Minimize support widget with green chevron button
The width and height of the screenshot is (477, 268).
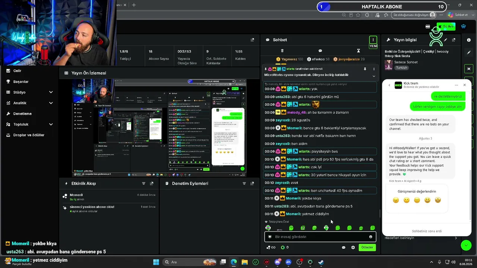pos(466,245)
